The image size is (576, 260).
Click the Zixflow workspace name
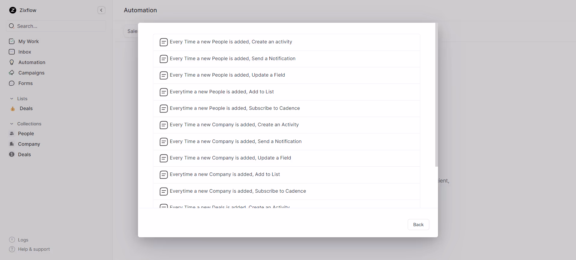click(28, 10)
